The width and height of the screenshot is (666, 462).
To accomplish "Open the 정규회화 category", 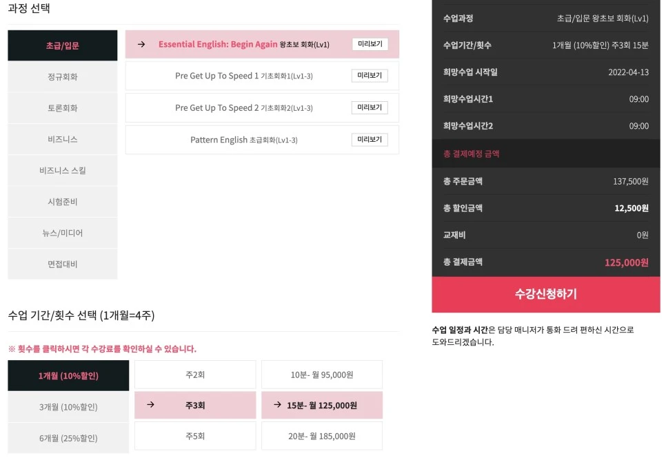I will tap(63, 77).
